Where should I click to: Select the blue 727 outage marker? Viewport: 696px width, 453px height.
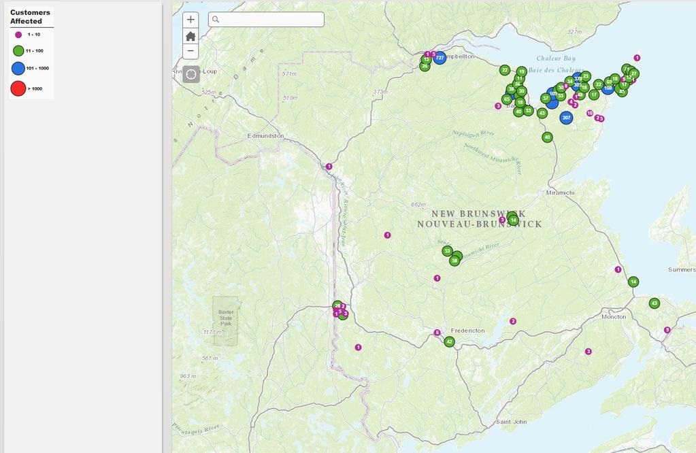[440, 58]
